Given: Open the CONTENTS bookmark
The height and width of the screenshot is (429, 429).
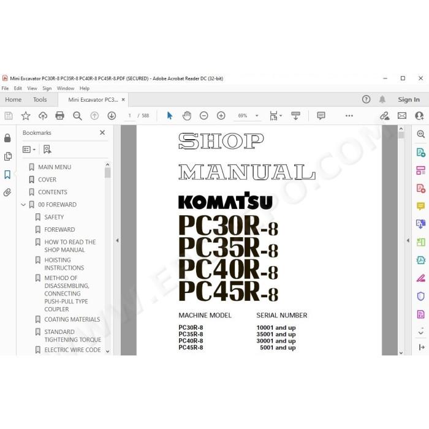Looking at the screenshot, I should click(x=53, y=192).
